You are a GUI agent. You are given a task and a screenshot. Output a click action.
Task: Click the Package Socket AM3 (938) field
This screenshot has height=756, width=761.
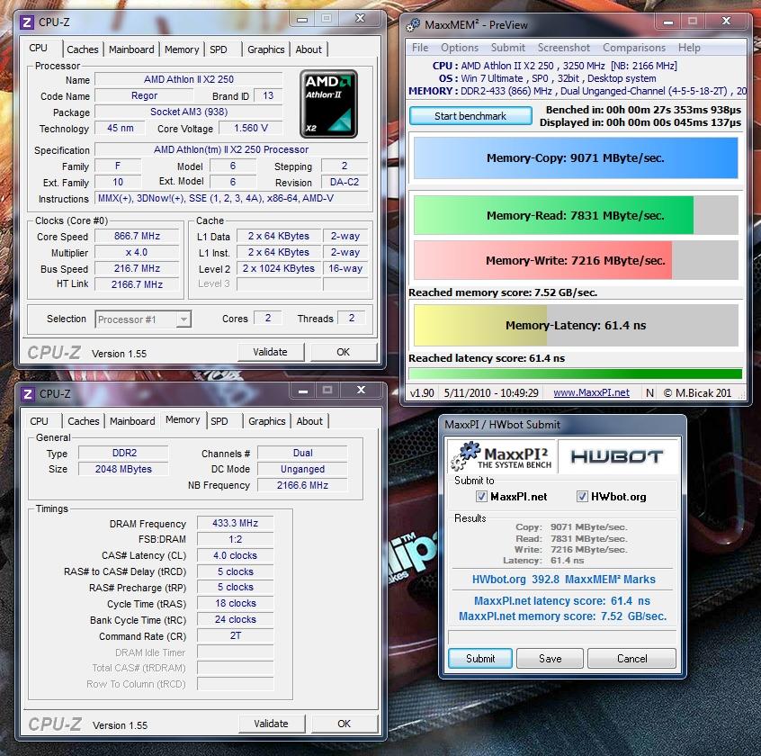tap(189, 112)
